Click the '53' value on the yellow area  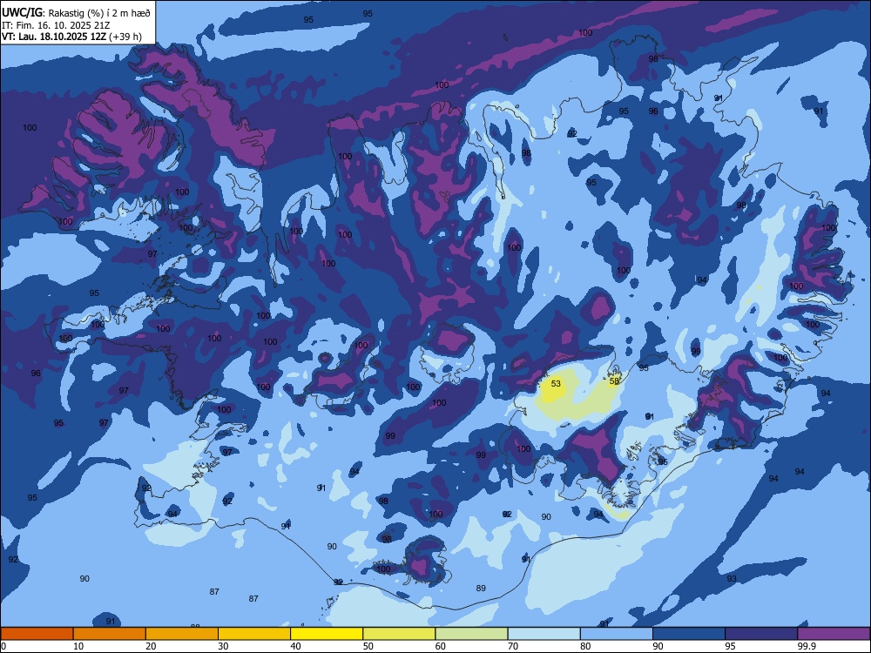pos(556,384)
